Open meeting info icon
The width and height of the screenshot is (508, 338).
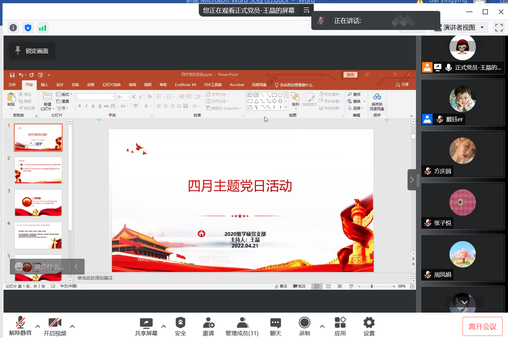13,28
